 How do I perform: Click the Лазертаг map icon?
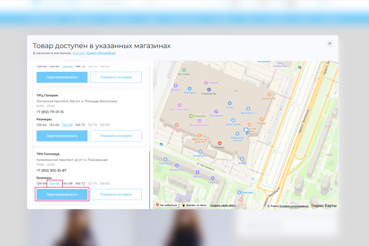[x=176, y=85]
